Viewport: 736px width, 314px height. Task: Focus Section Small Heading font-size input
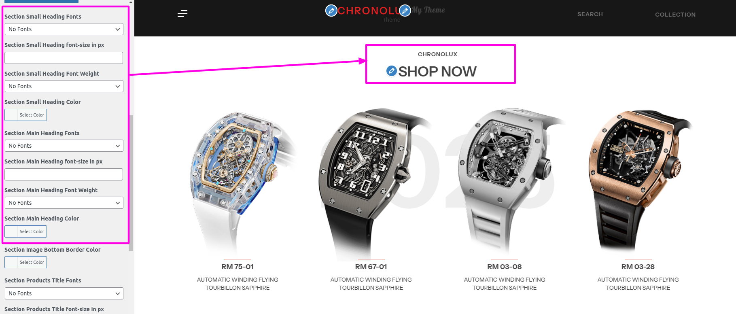pos(64,58)
